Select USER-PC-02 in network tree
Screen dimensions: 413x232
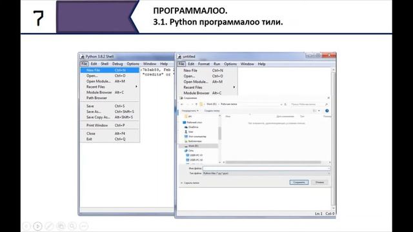[x=194, y=160]
